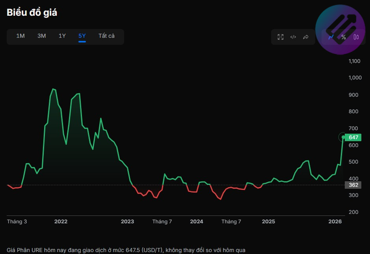
Task: Switch to line chart view
Action: tap(331, 37)
